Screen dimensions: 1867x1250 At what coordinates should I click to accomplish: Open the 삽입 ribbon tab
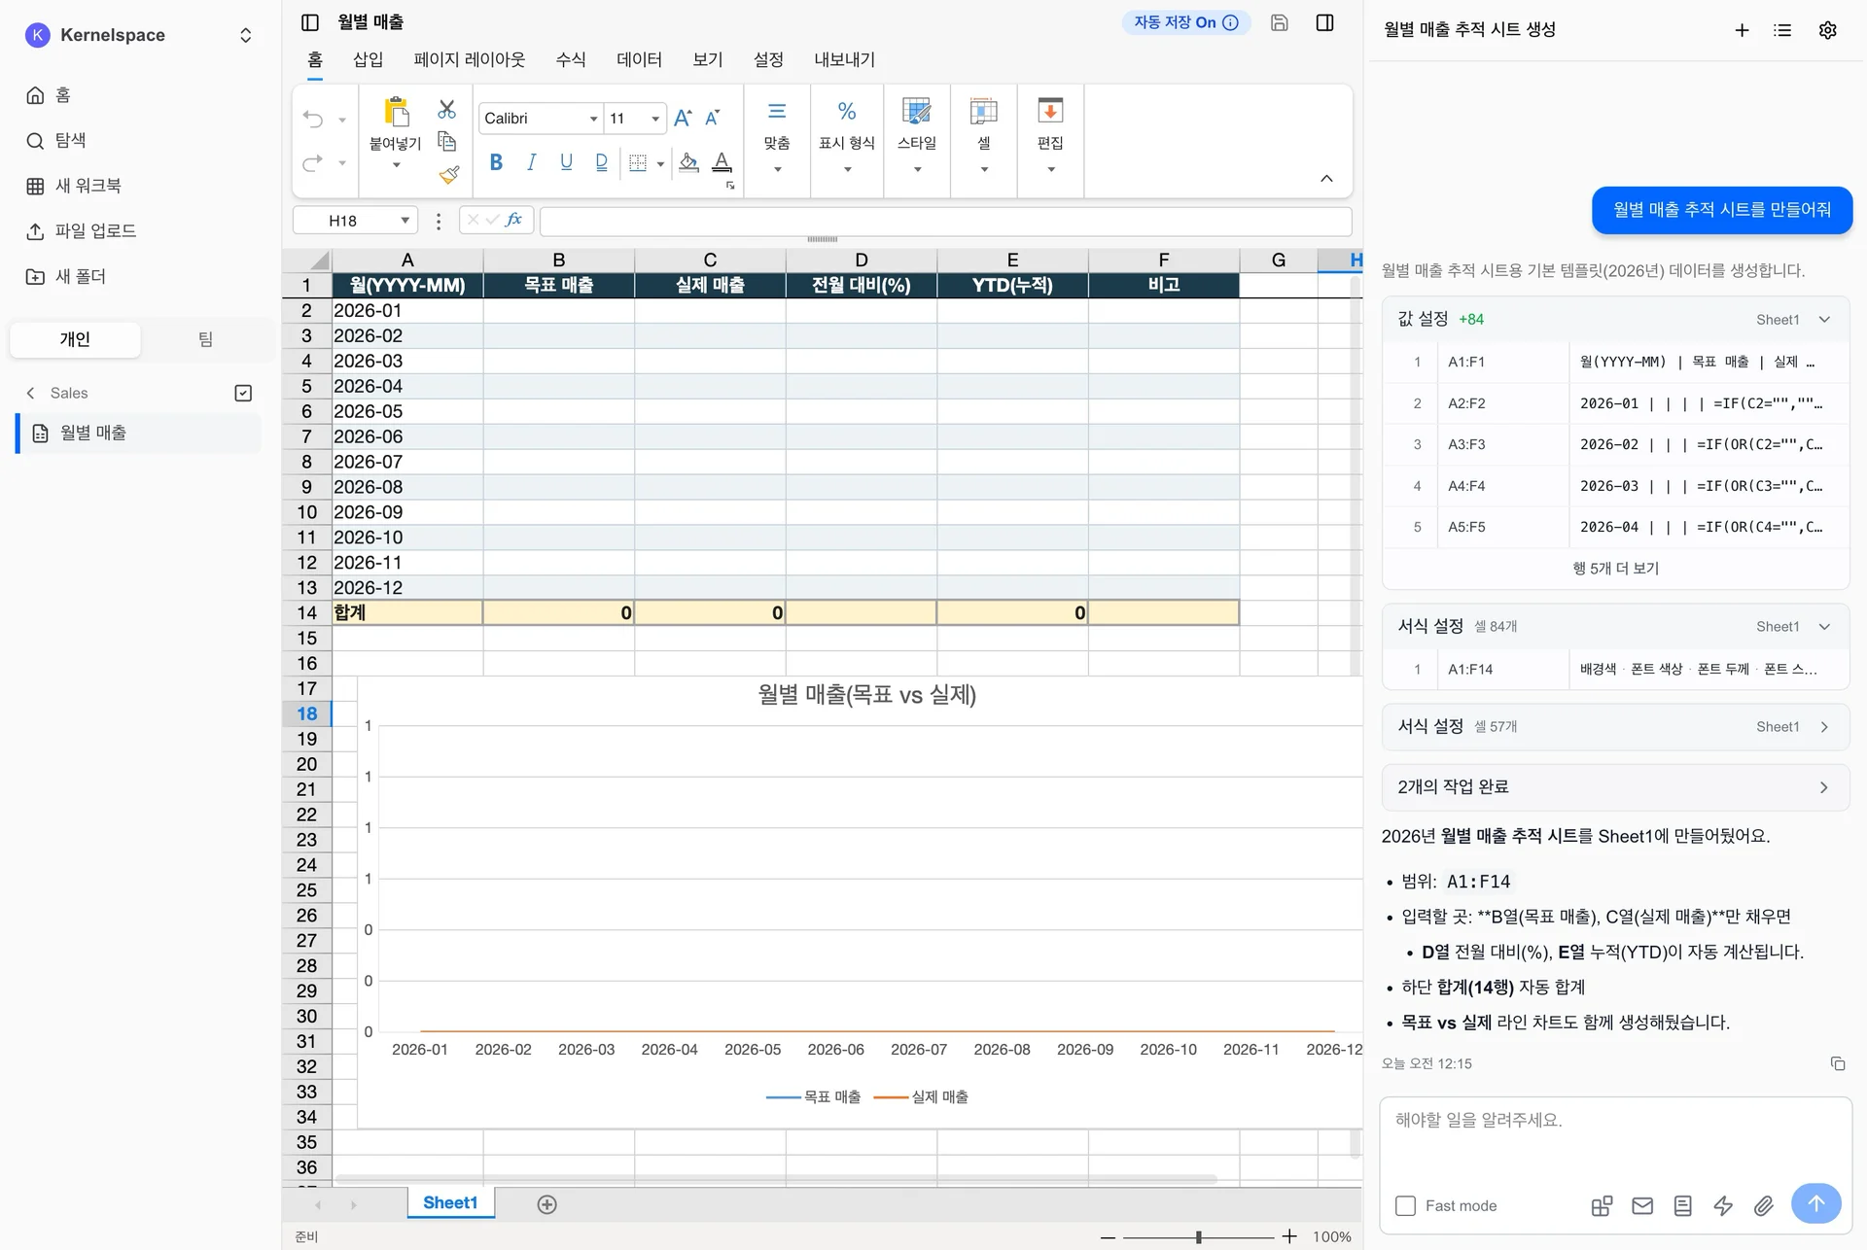tap(368, 59)
